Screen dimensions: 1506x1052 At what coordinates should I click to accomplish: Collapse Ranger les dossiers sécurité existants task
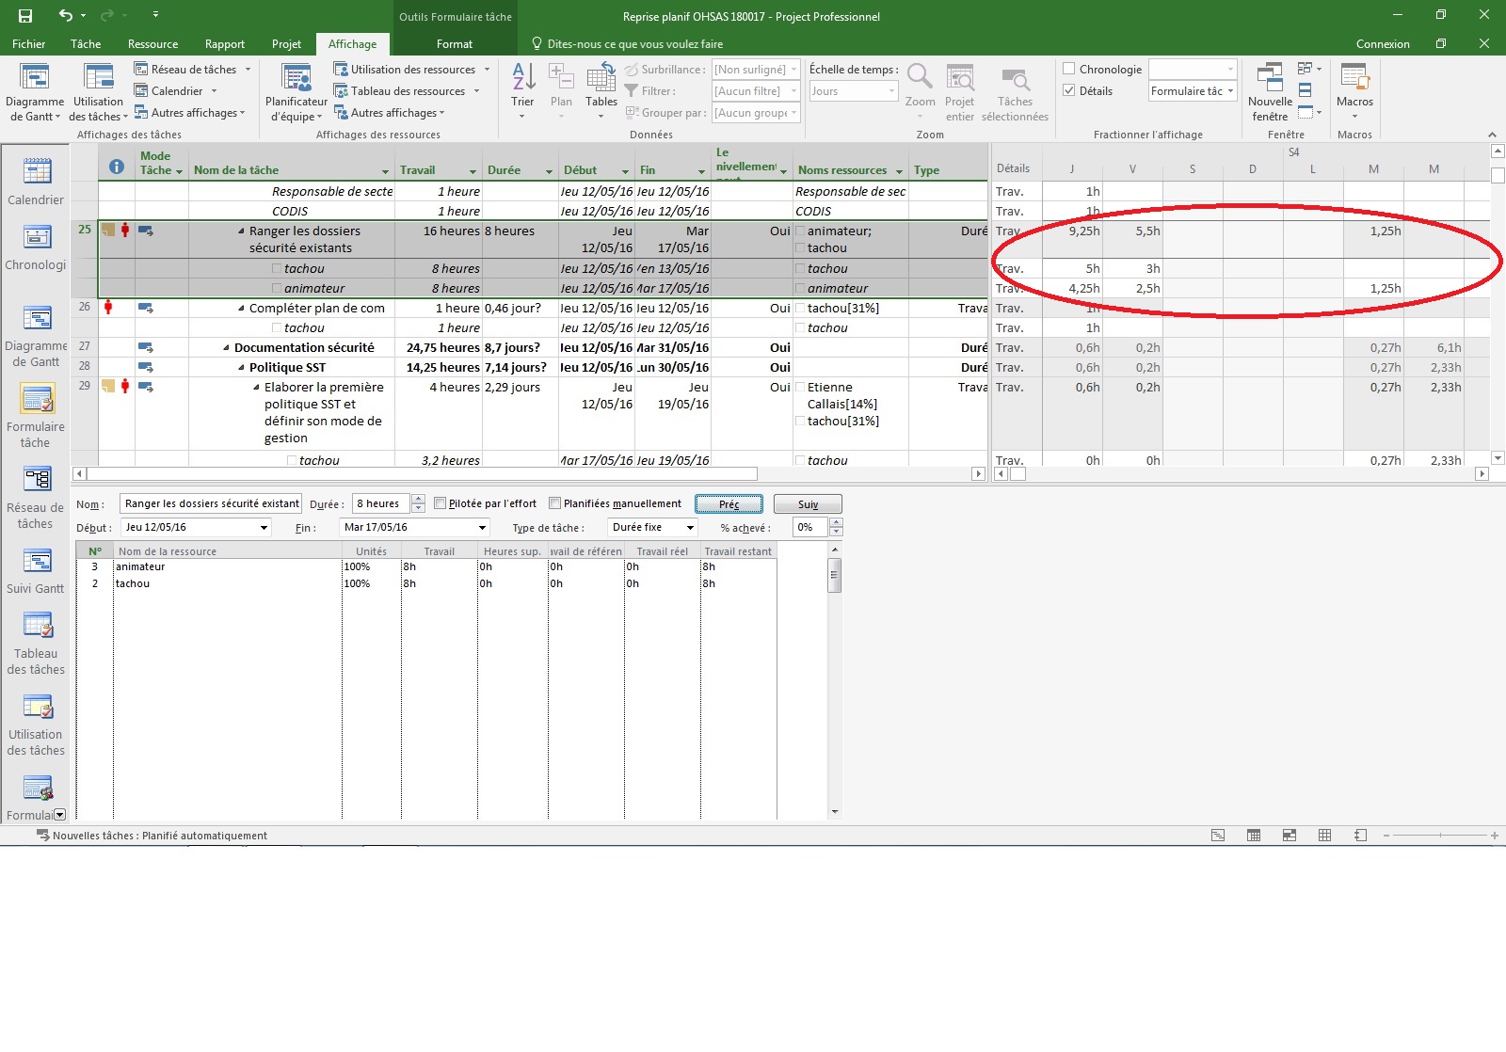(241, 231)
